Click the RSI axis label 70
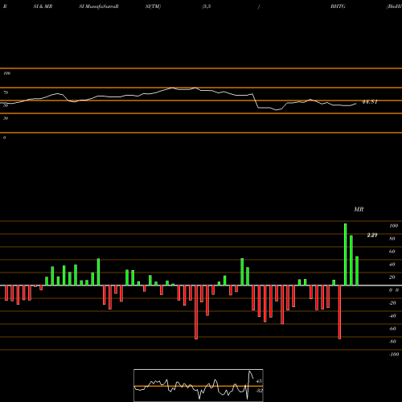The image size is (402, 402). coord(6,92)
